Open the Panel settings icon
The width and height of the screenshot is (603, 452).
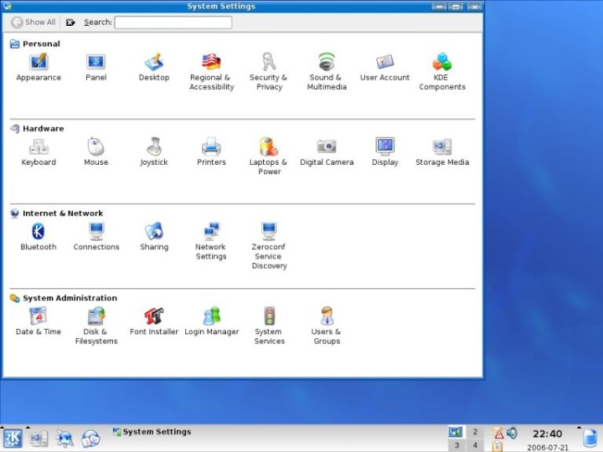coord(95,67)
